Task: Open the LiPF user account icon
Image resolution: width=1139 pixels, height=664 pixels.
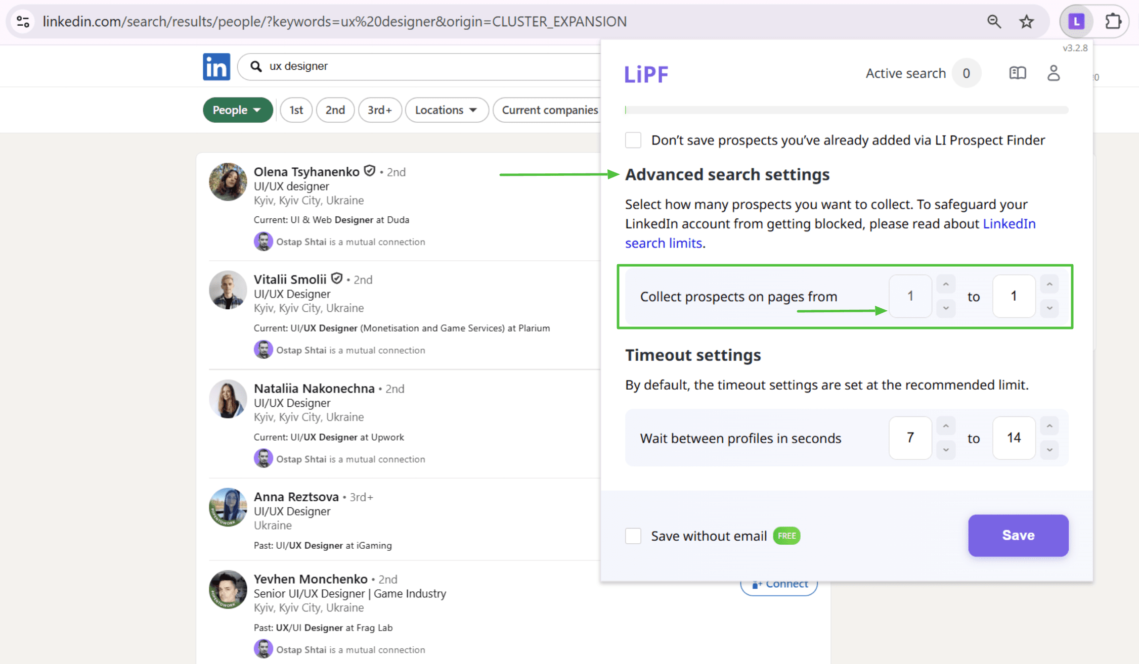Action: click(x=1054, y=73)
